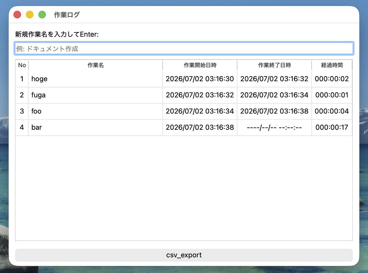Minimize the 作業ログ window with yellow button
368x273 pixels.
coord(29,14)
